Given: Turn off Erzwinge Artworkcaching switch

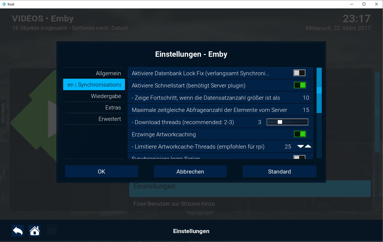Looking at the screenshot, I should pos(300,134).
